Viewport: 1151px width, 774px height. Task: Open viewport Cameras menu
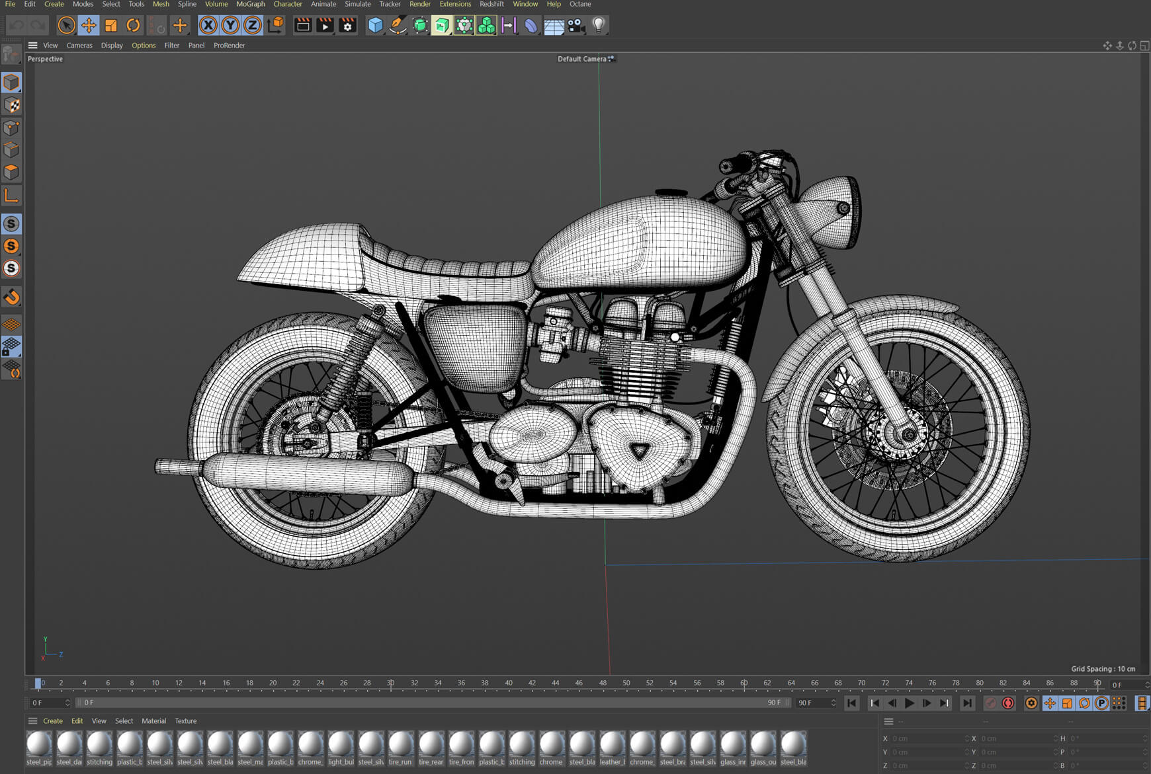[x=79, y=45]
